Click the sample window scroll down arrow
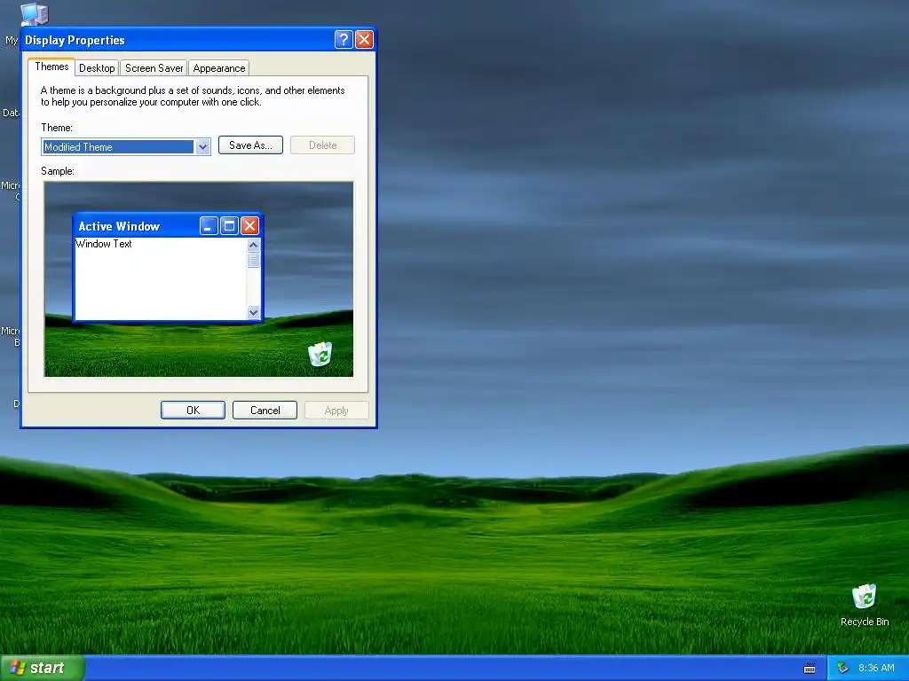The height and width of the screenshot is (681, 909). click(253, 312)
